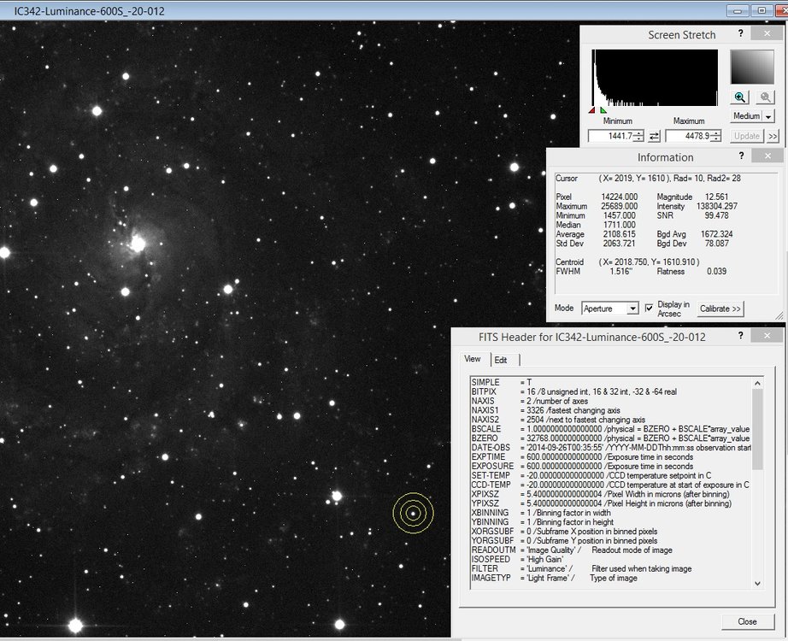788x641 pixels.
Task: Toggle the Display in Arcsec checkbox
Action: point(648,308)
